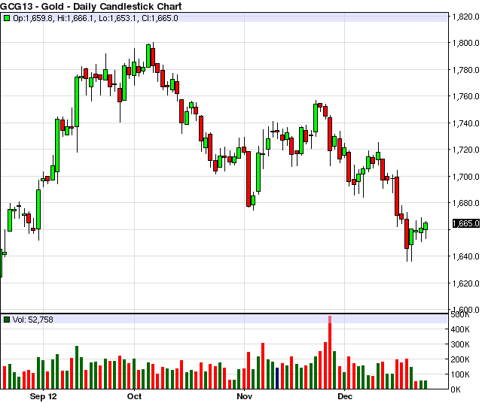Click the 1,780.0 price axis label
Image resolution: width=482 pixels, height=403 pixels.
click(466, 70)
